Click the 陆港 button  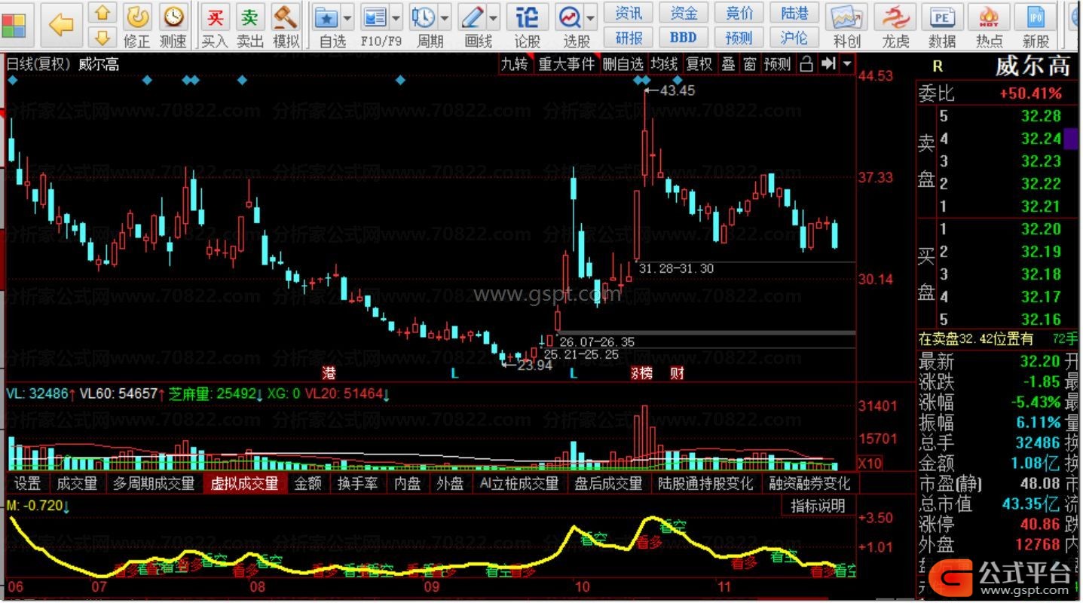(794, 13)
